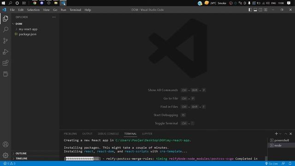
Task: Open terminal launch profile dropdown arrow
Action: pos(280,134)
